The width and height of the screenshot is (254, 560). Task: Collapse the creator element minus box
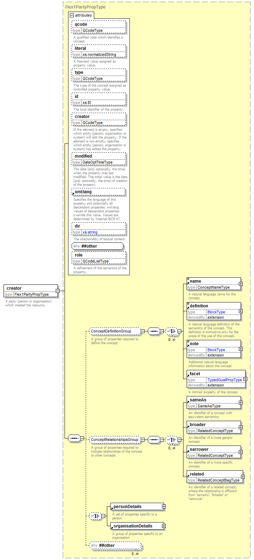[58, 291]
